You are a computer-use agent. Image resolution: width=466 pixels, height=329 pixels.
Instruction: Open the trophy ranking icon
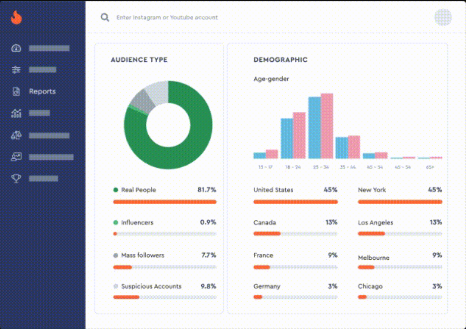click(16, 178)
